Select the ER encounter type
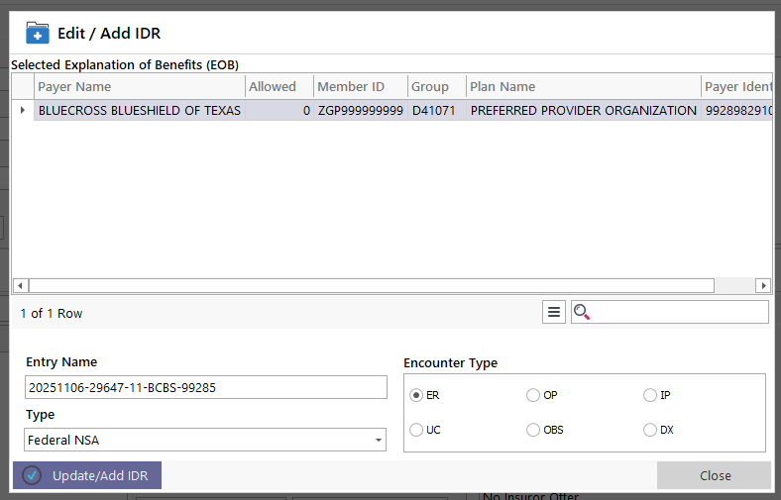 [x=416, y=395]
